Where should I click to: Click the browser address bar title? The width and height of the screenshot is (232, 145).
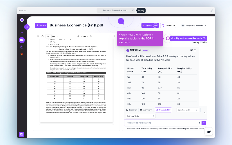point(116,10)
